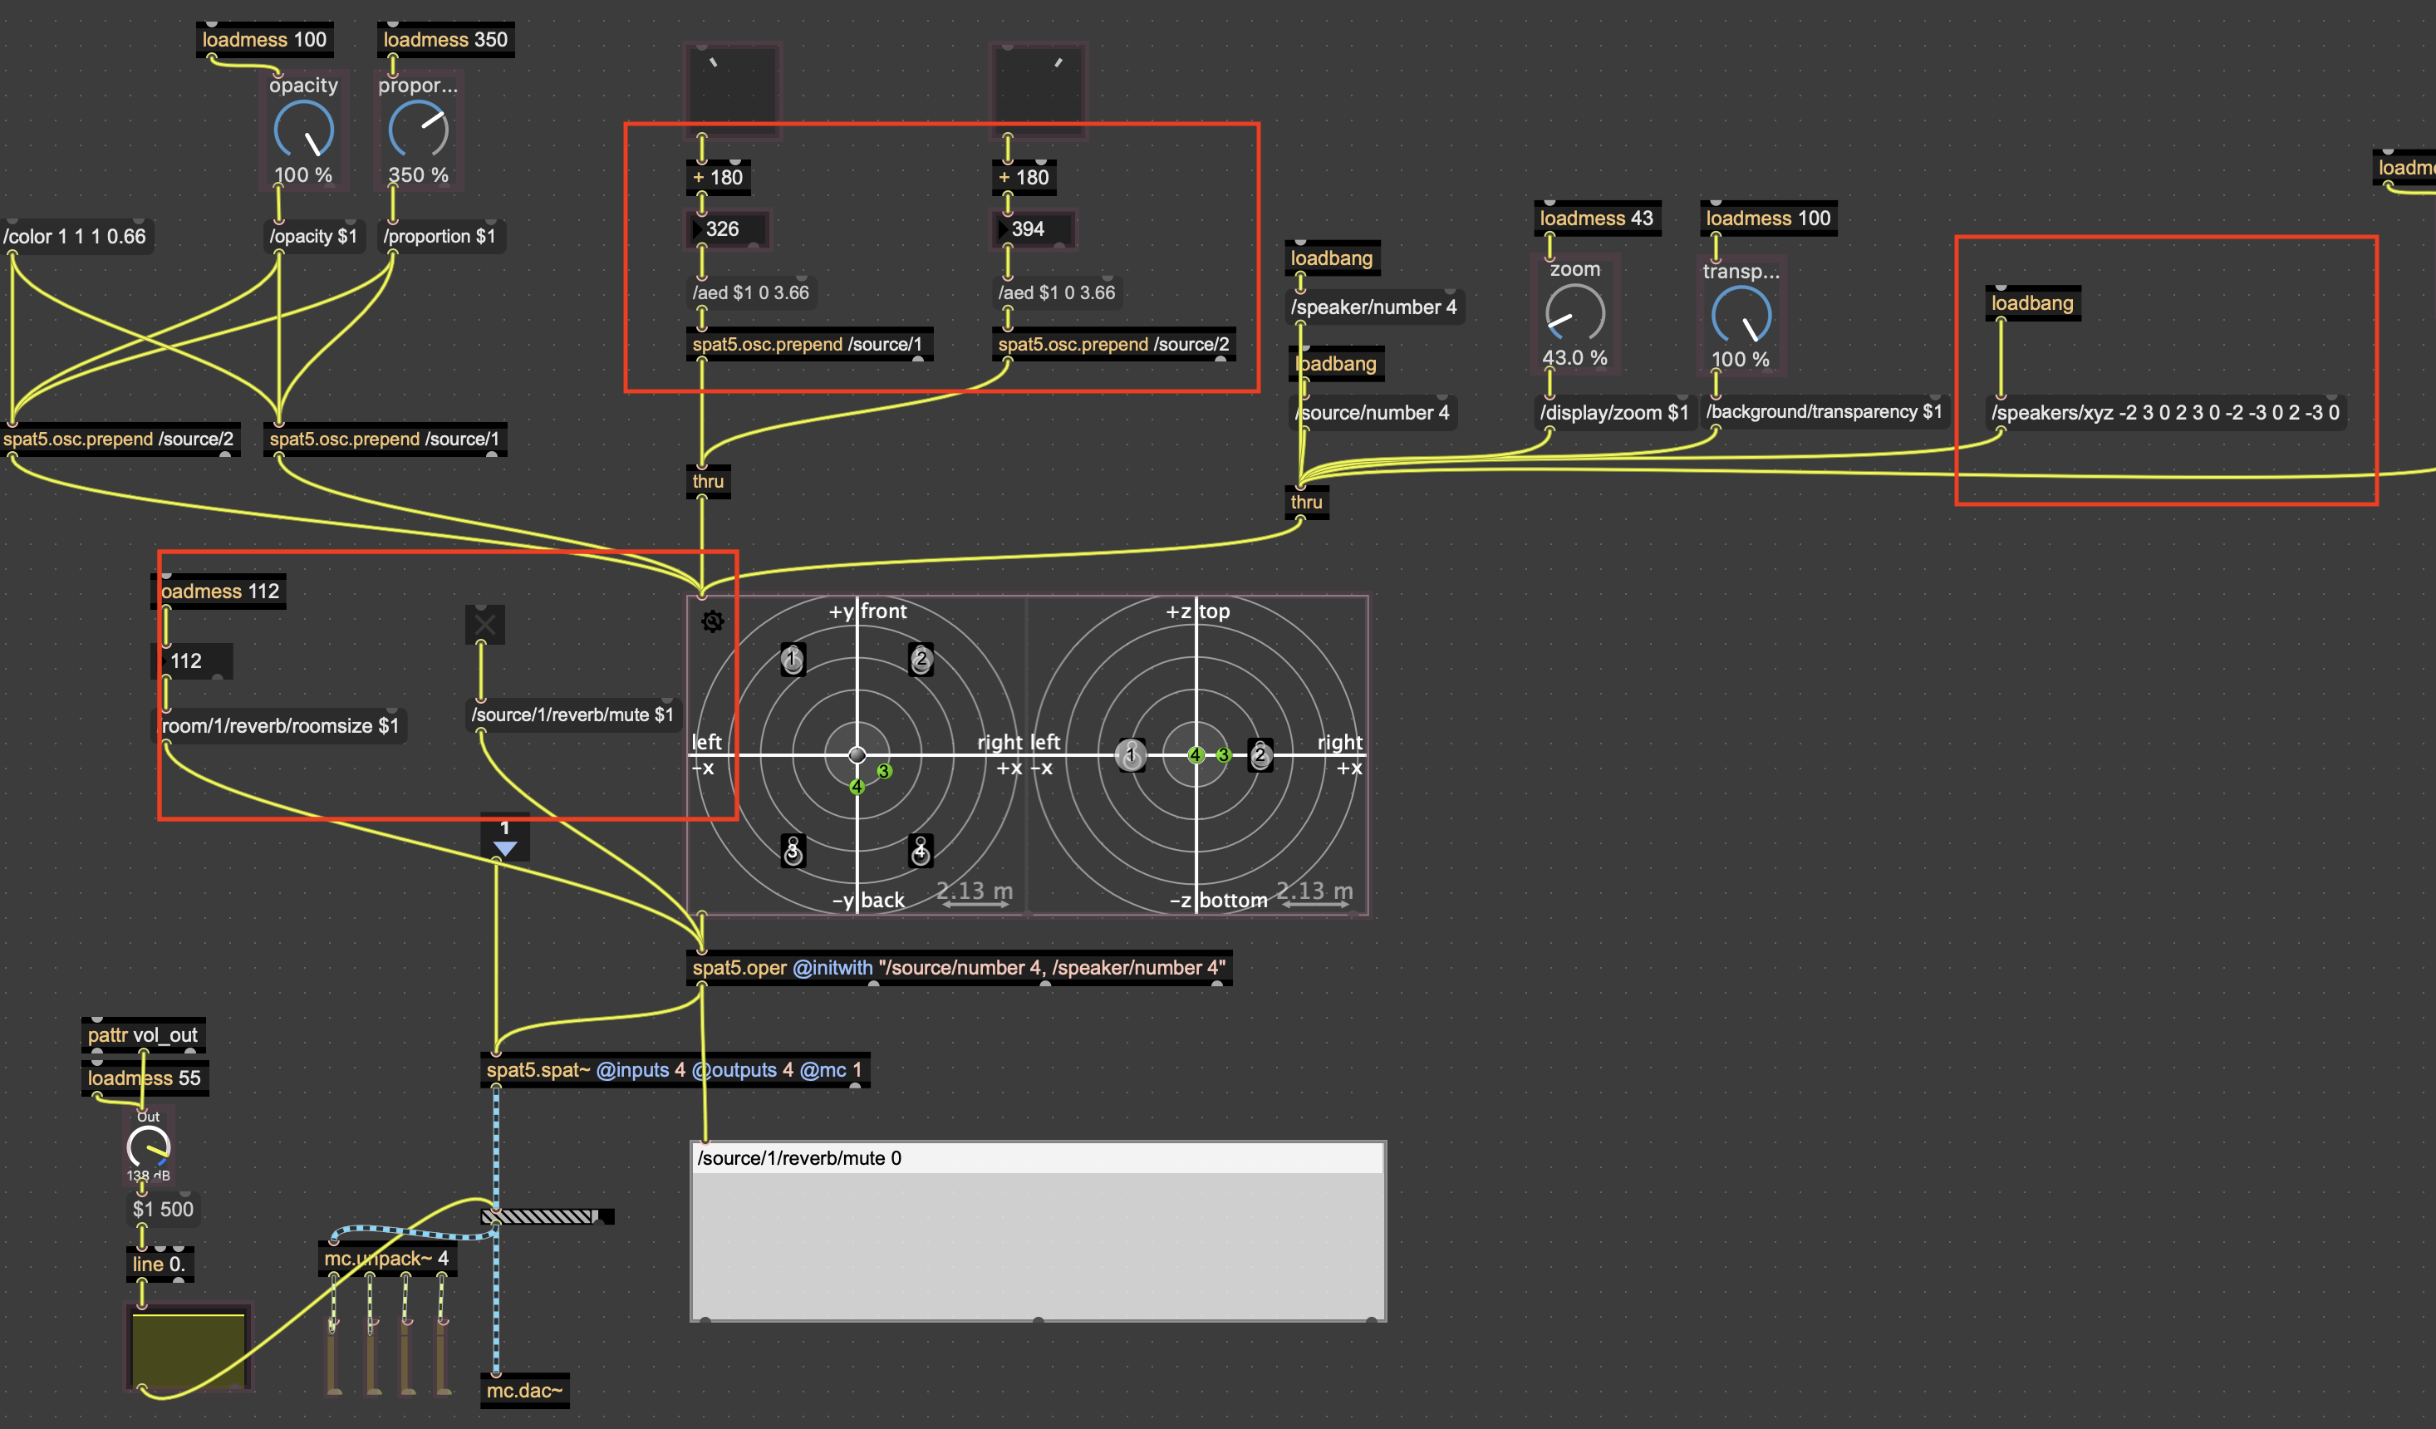Click speaker 4 icon at back right
This screenshot has height=1429, width=2436.
(921, 851)
